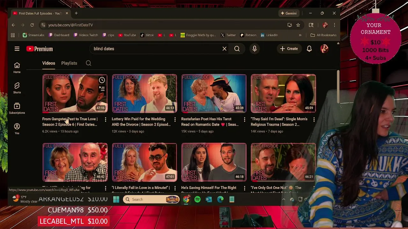Open the notepad app on taskbar
Screen dimensions: 408x229
tap(232, 199)
